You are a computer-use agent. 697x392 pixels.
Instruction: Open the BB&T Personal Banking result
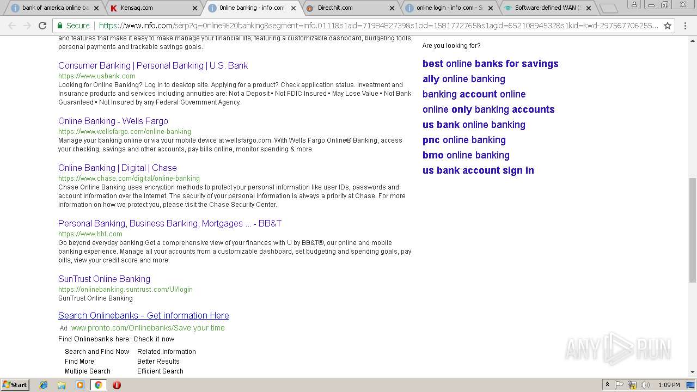click(x=170, y=223)
